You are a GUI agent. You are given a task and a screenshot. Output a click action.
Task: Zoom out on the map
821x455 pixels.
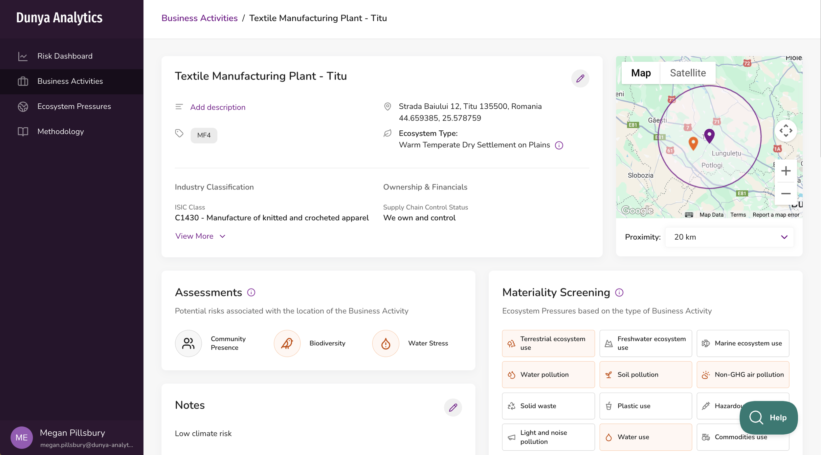(786, 194)
